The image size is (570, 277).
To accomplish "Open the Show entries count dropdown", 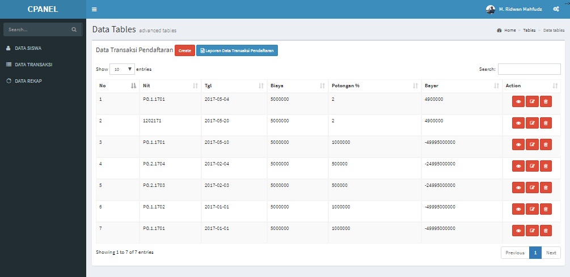I will coord(122,69).
